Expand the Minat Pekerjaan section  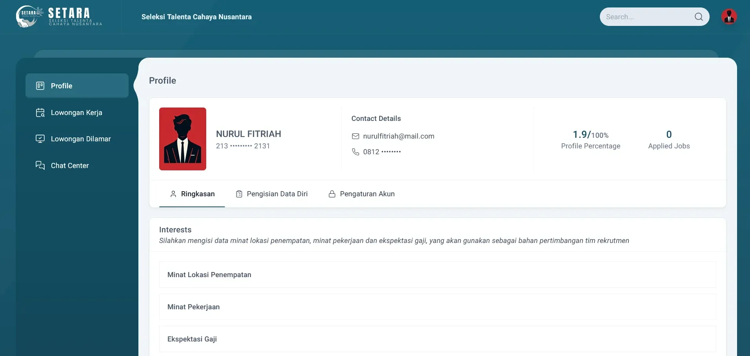[437, 307]
